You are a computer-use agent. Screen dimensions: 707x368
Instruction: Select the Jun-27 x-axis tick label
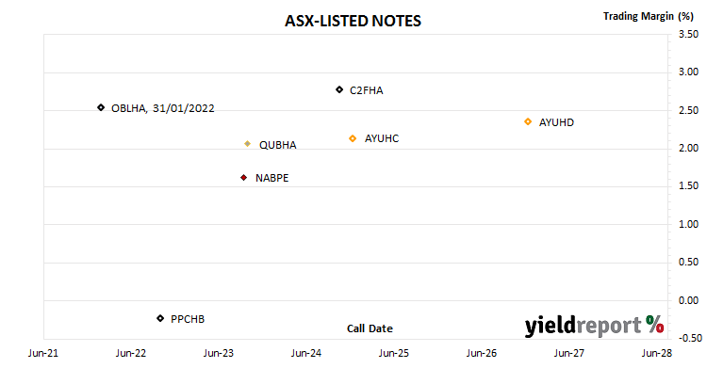[x=569, y=353]
